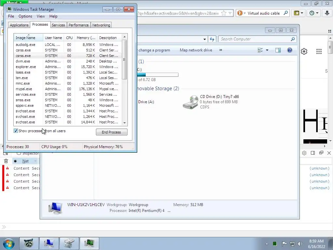Open Computer window from the taskbar
This screenshot has width=333, height=250.
49,243
